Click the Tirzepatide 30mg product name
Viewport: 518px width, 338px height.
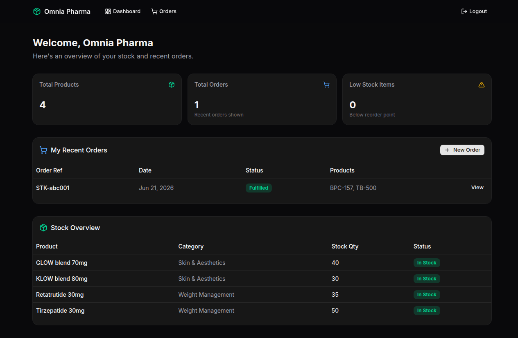pyautogui.click(x=60, y=311)
